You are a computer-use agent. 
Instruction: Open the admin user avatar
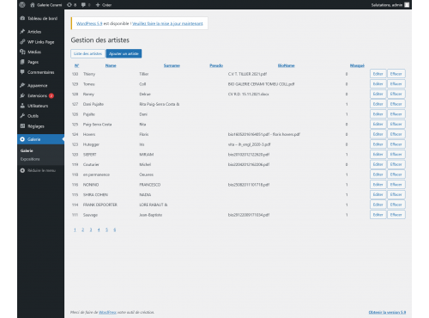coord(407,4)
